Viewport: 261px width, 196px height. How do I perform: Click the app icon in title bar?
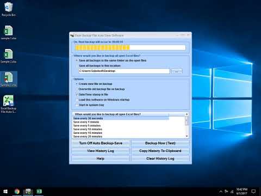pos(72,35)
